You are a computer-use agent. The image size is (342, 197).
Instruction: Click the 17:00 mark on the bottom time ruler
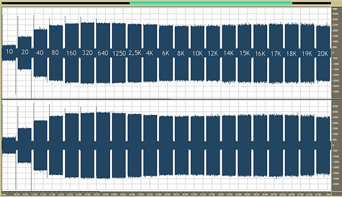coord(194,194)
